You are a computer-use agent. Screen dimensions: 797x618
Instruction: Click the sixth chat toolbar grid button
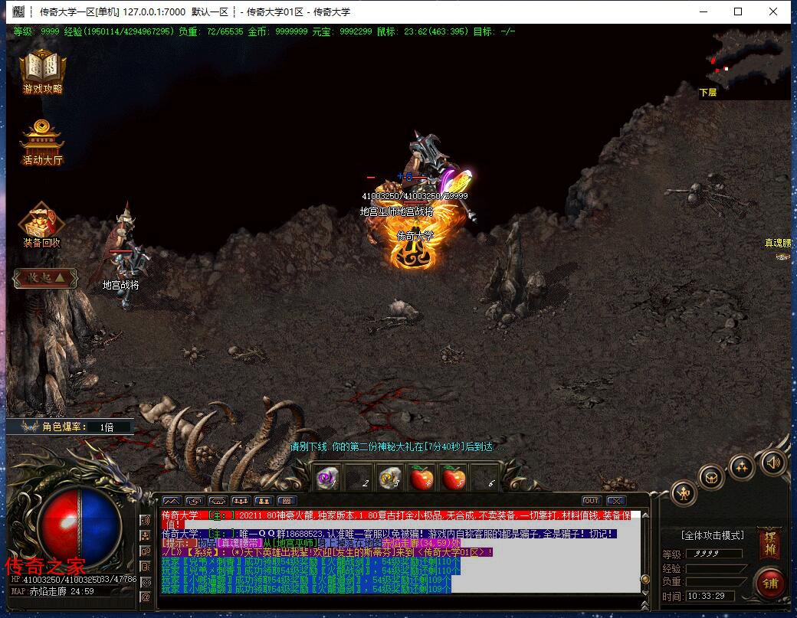click(287, 501)
